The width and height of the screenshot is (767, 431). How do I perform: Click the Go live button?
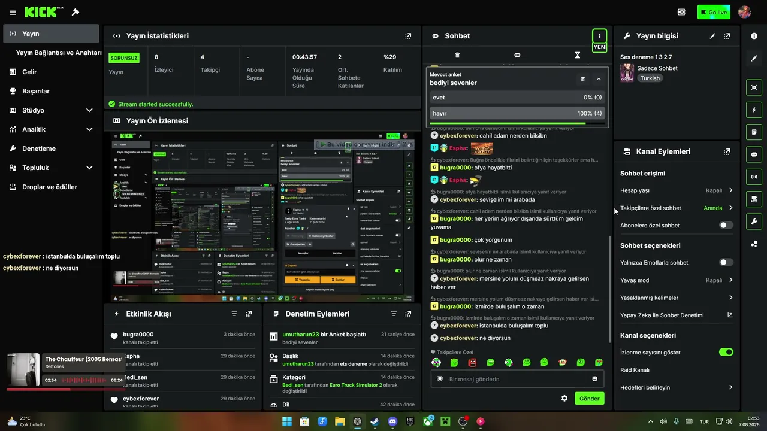tap(714, 12)
